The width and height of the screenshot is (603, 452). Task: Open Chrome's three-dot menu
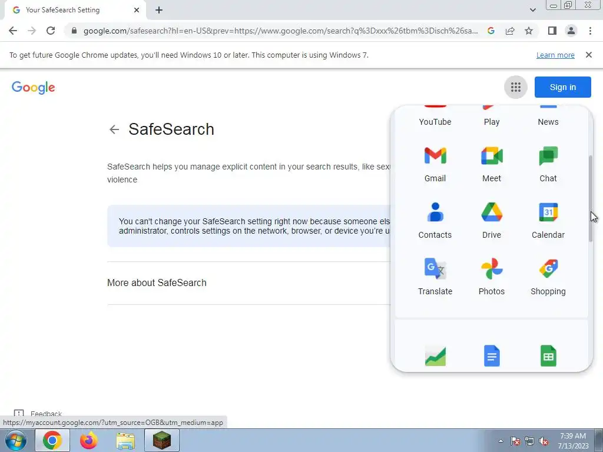590,31
